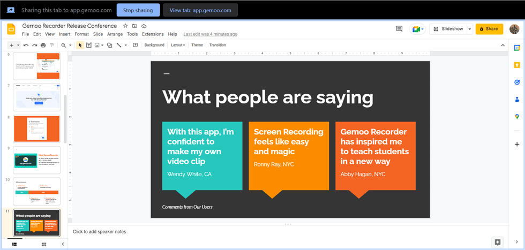Select the Paint format tool
Screen dimensions: 525x250
52,45
